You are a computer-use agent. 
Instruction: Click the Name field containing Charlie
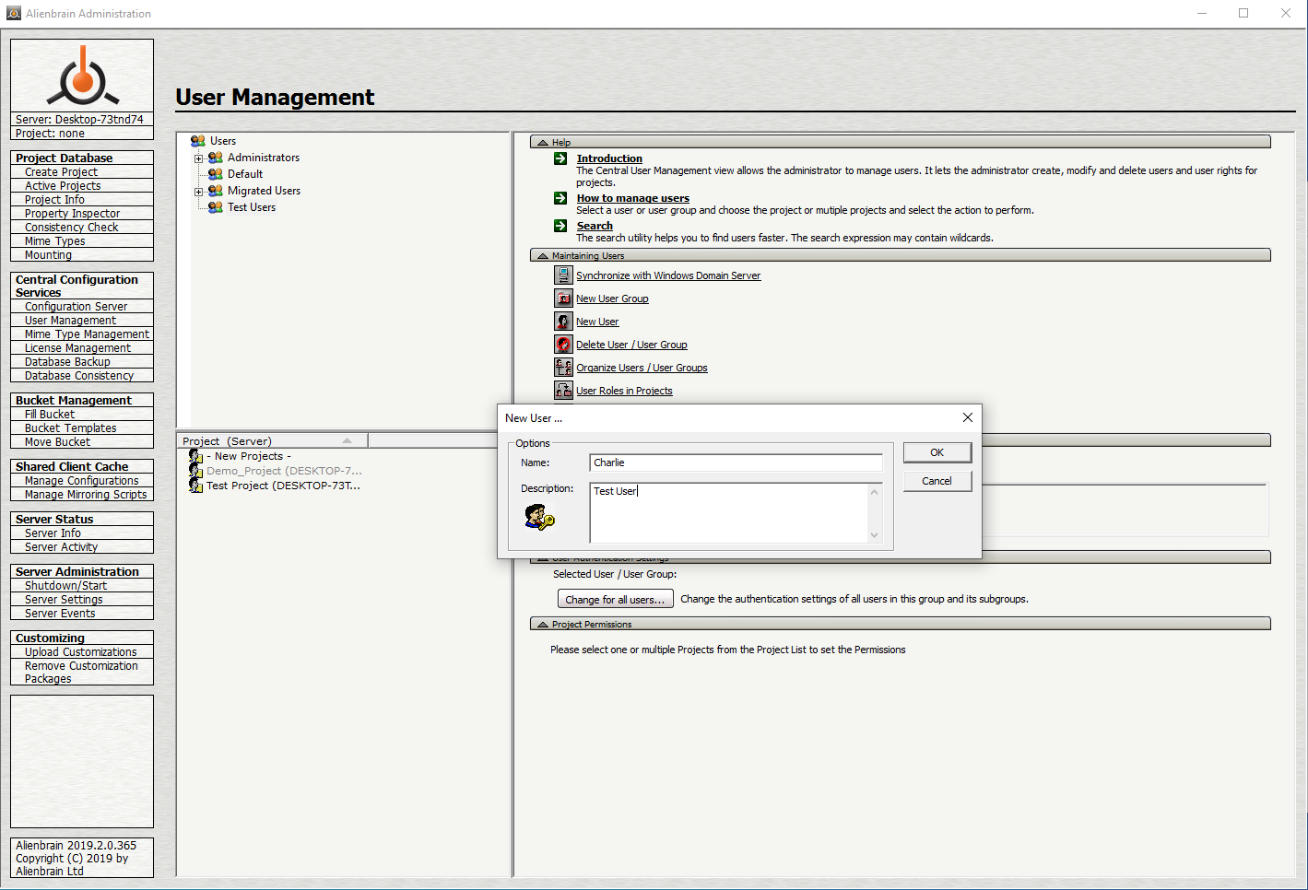[736, 463]
